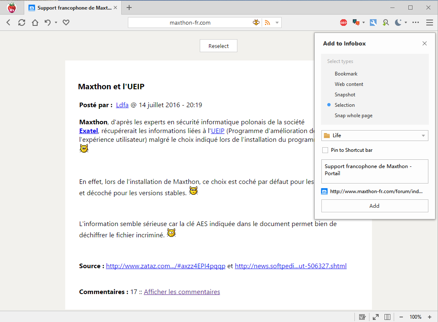This screenshot has height=322, width=438.
Task: Click the status bar monitor icon
Action: 362,317
